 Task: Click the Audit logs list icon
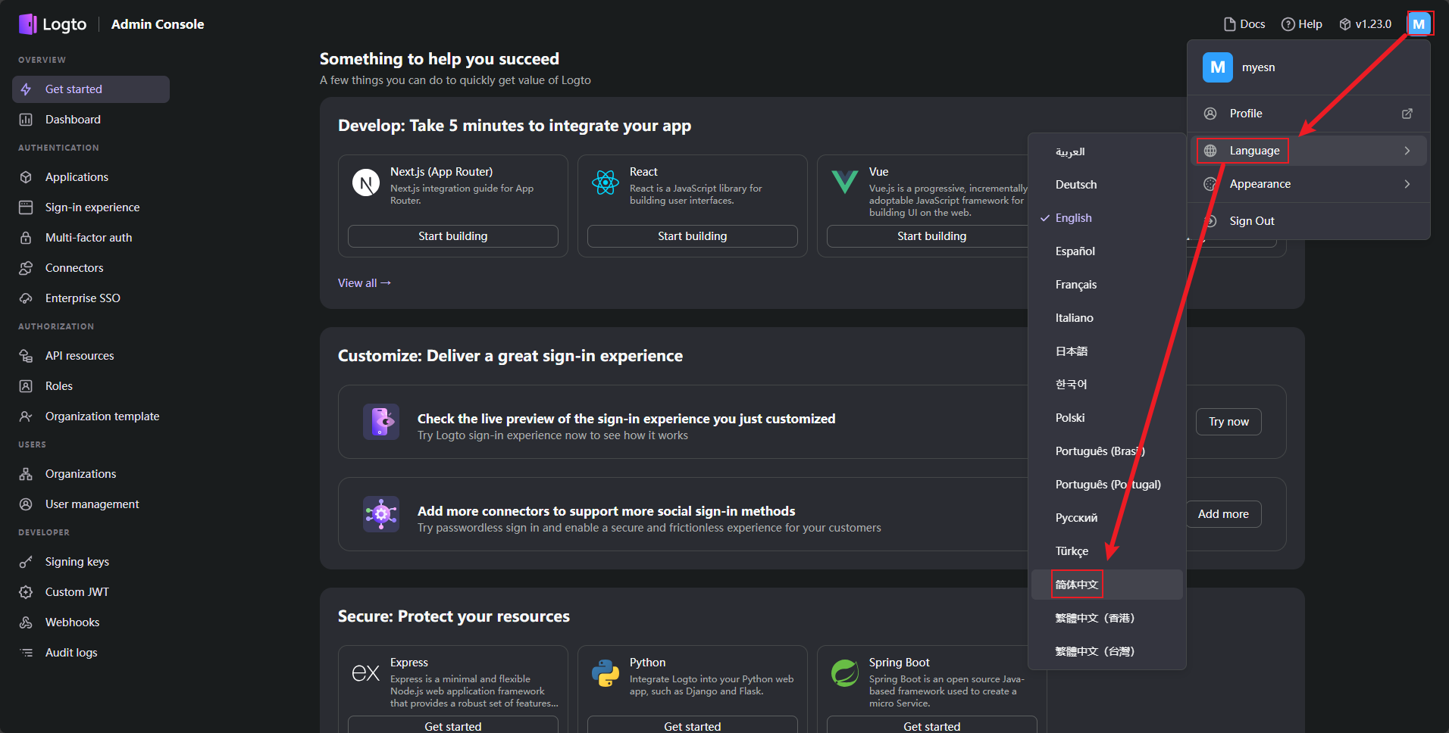point(26,653)
